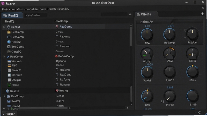Click the PnAO knob
The height and width of the screenshot is (116, 207).
pos(170,96)
